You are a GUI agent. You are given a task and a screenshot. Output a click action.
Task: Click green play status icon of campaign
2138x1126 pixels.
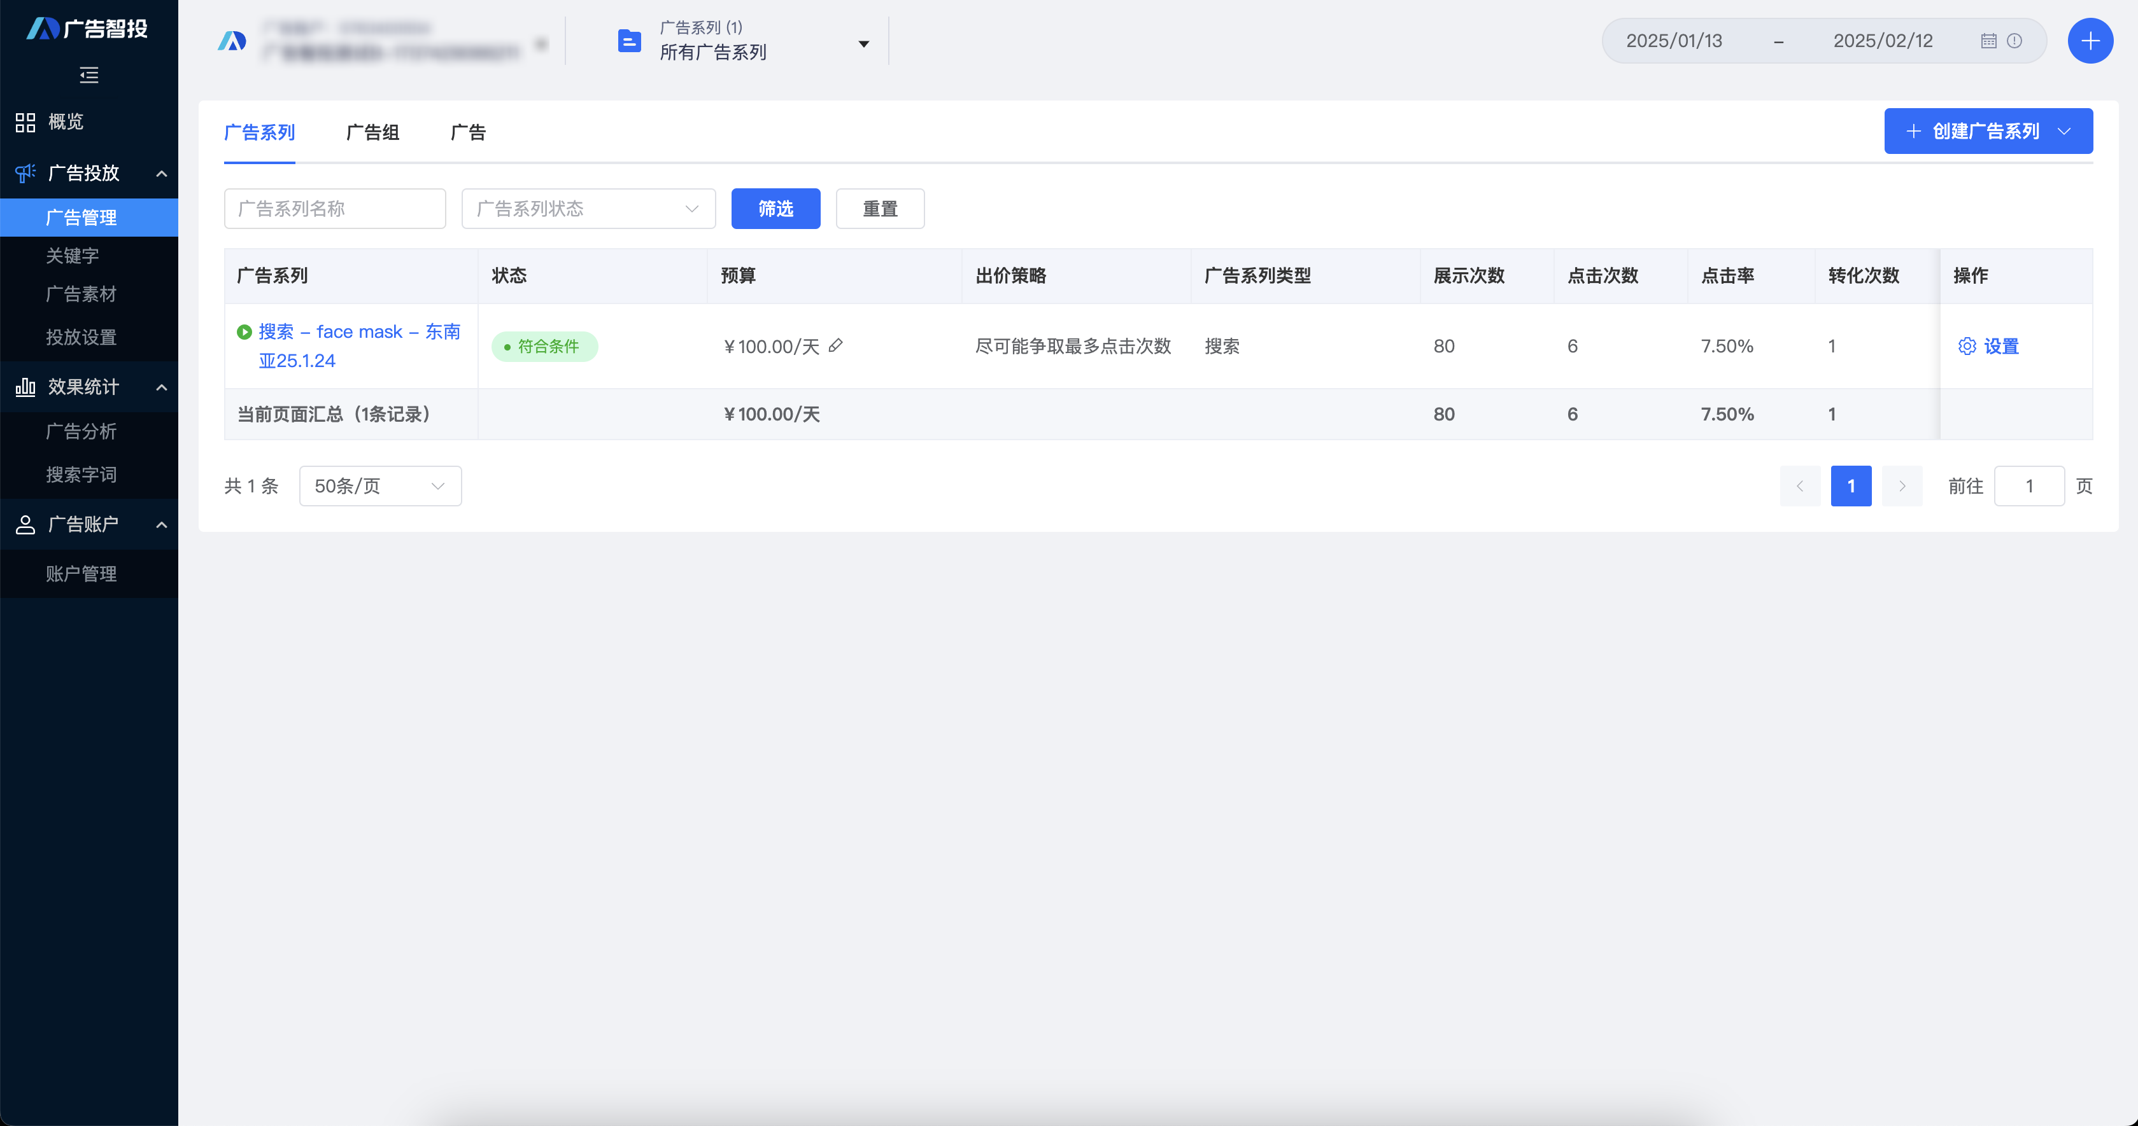point(244,331)
